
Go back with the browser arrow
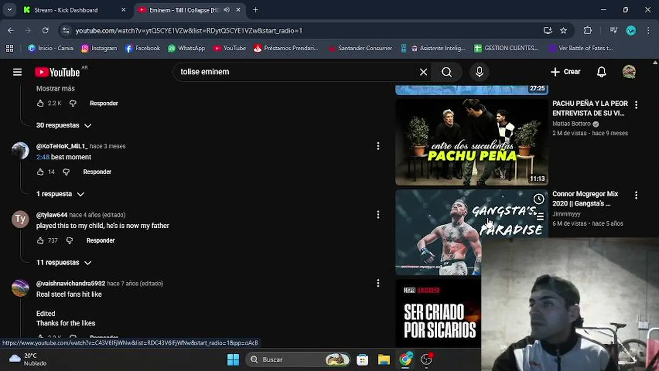point(11,30)
